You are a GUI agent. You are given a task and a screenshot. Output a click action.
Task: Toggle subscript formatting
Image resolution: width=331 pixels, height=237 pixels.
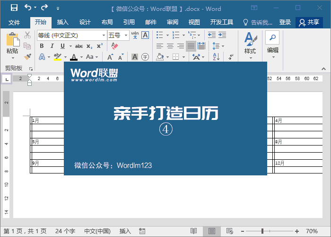89,46
